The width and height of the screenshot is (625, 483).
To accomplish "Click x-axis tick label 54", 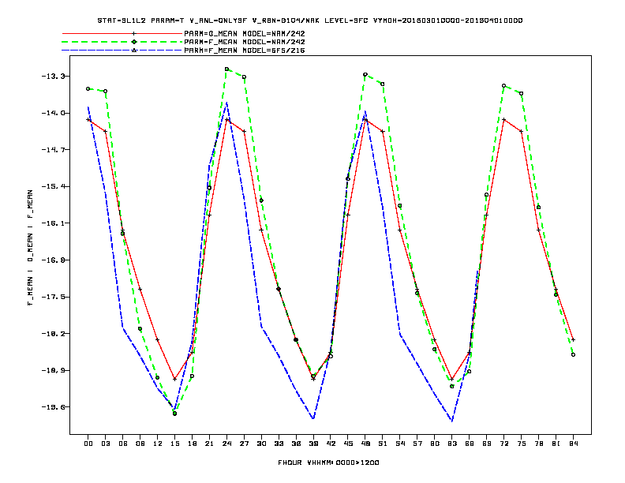I will pos(400,444).
